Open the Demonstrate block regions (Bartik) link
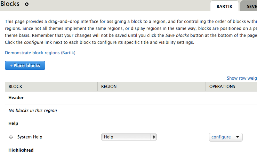Viewport: 257px width, 152px height. click(x=40, y=53)
